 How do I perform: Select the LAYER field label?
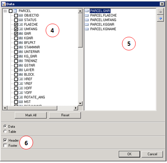(29, 70)
